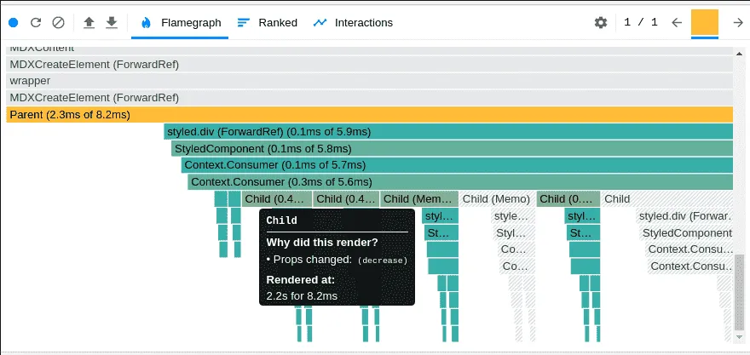This screenshot has height=355, width=750.
Task: Load profile upload arrow icon
Action: click(x=89, y=22)
